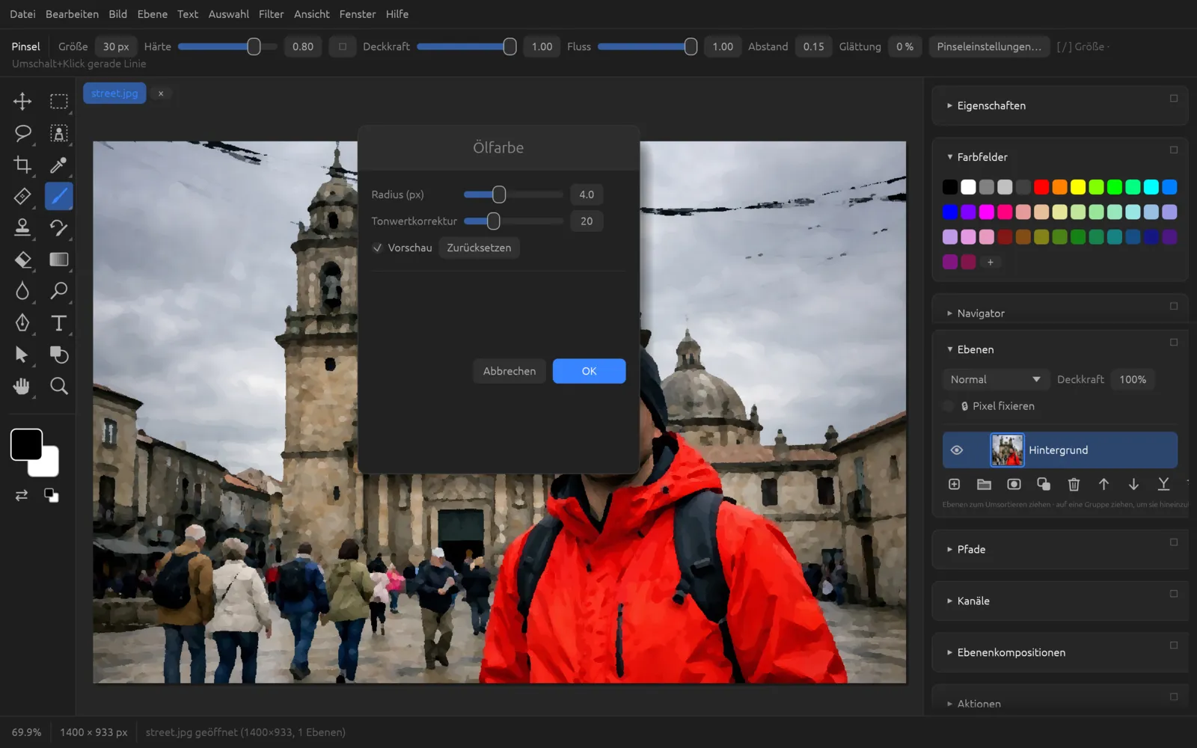Swap foreground and background colors
This screenshot has width=1197, height=748.
22,495
